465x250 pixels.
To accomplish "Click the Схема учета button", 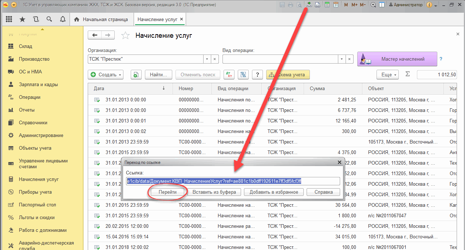I will tap(288, 74).
